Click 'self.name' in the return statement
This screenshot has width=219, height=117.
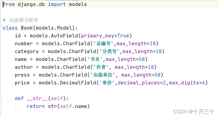(x=73, y=106)
